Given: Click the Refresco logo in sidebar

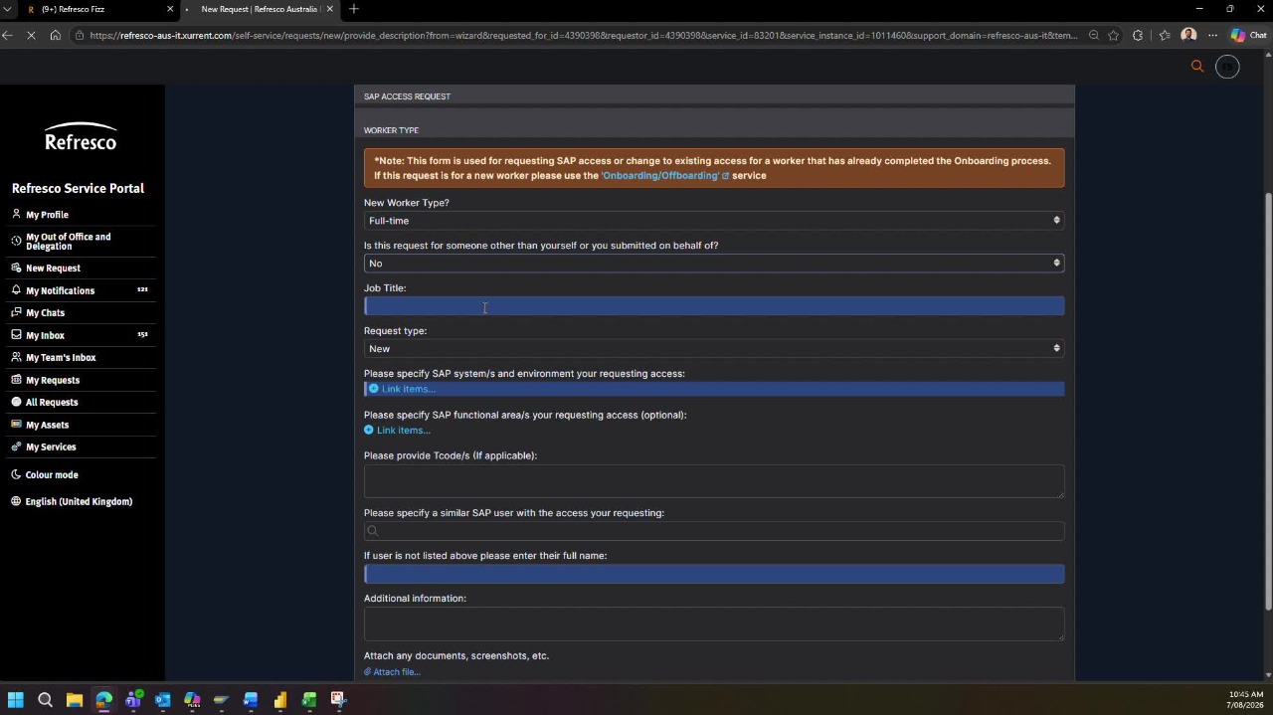Looking at the screenshot, I should tap(81, 137).
